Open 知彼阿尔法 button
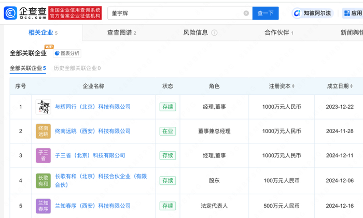The height and width of the screenshot is (218, 363). [x=313, y=13]
